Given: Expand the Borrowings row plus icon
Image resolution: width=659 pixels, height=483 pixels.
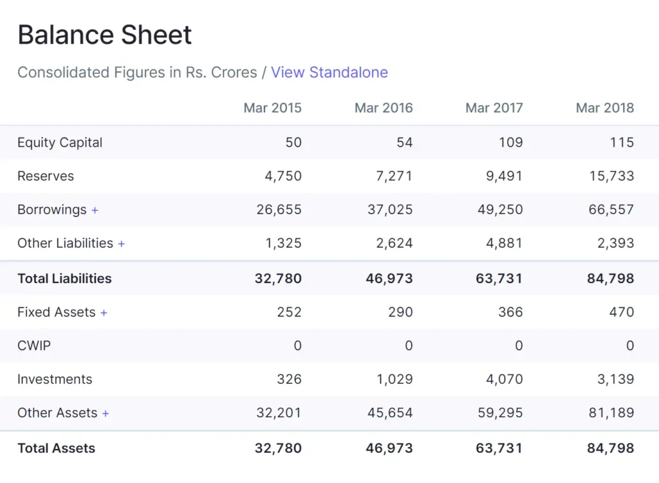Looking at the screenshot, I should pos(95,210).
